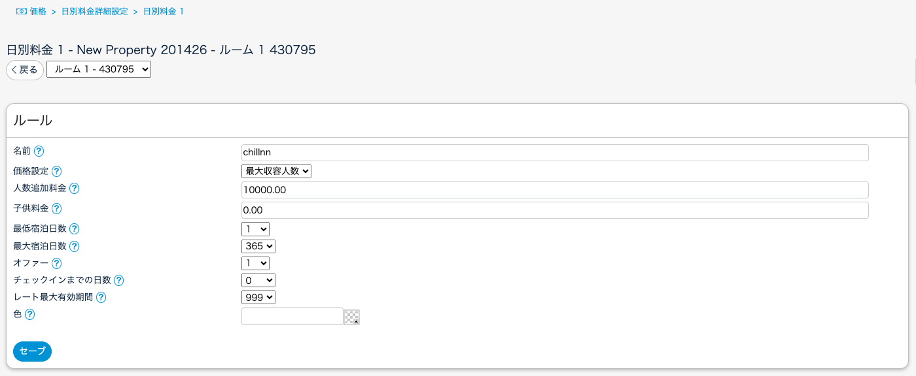Open help for 最大宿泊日数

pos(74,247)
